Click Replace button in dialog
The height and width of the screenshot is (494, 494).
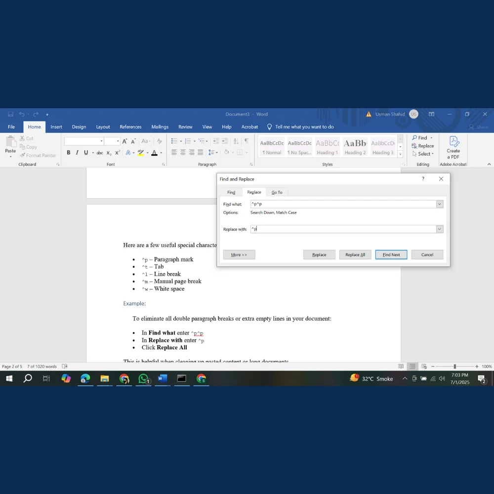[319, 254]
